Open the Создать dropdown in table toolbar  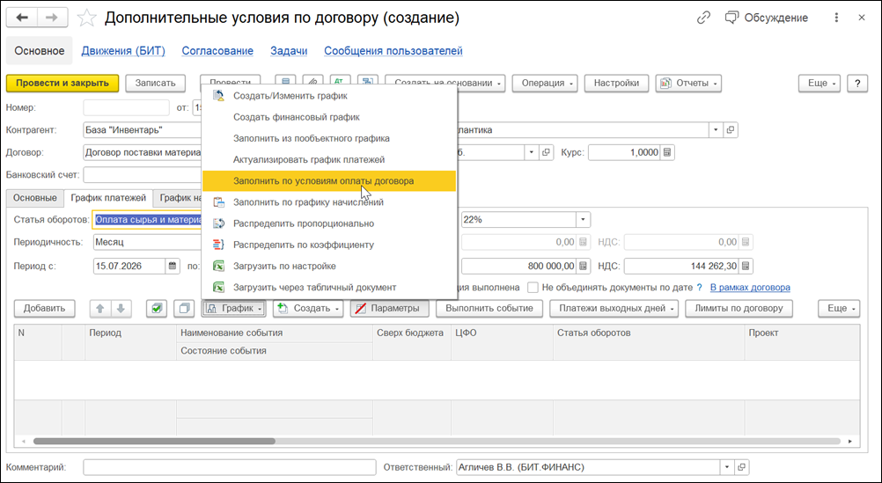click(x=308, y=308)
